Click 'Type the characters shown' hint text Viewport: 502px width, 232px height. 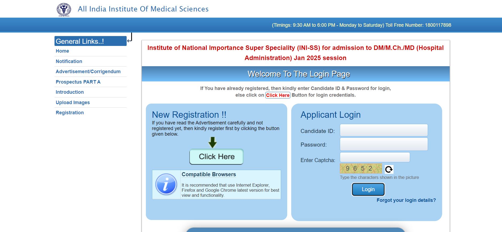379,178
